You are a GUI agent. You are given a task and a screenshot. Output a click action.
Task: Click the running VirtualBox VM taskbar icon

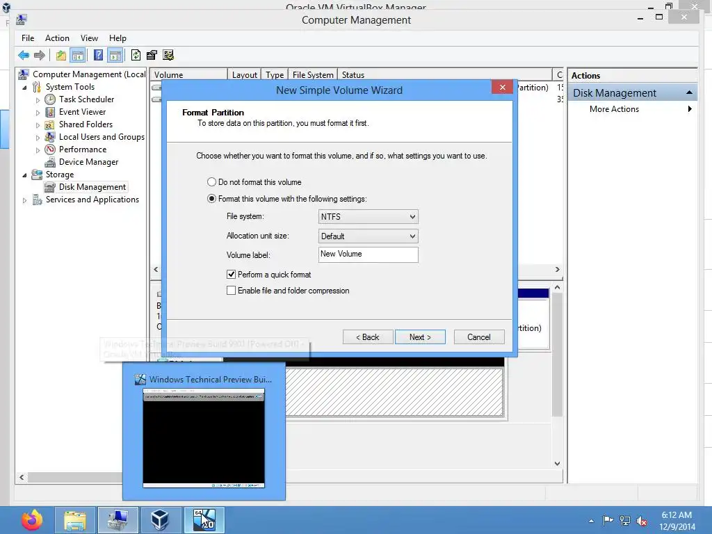(204, 520)
